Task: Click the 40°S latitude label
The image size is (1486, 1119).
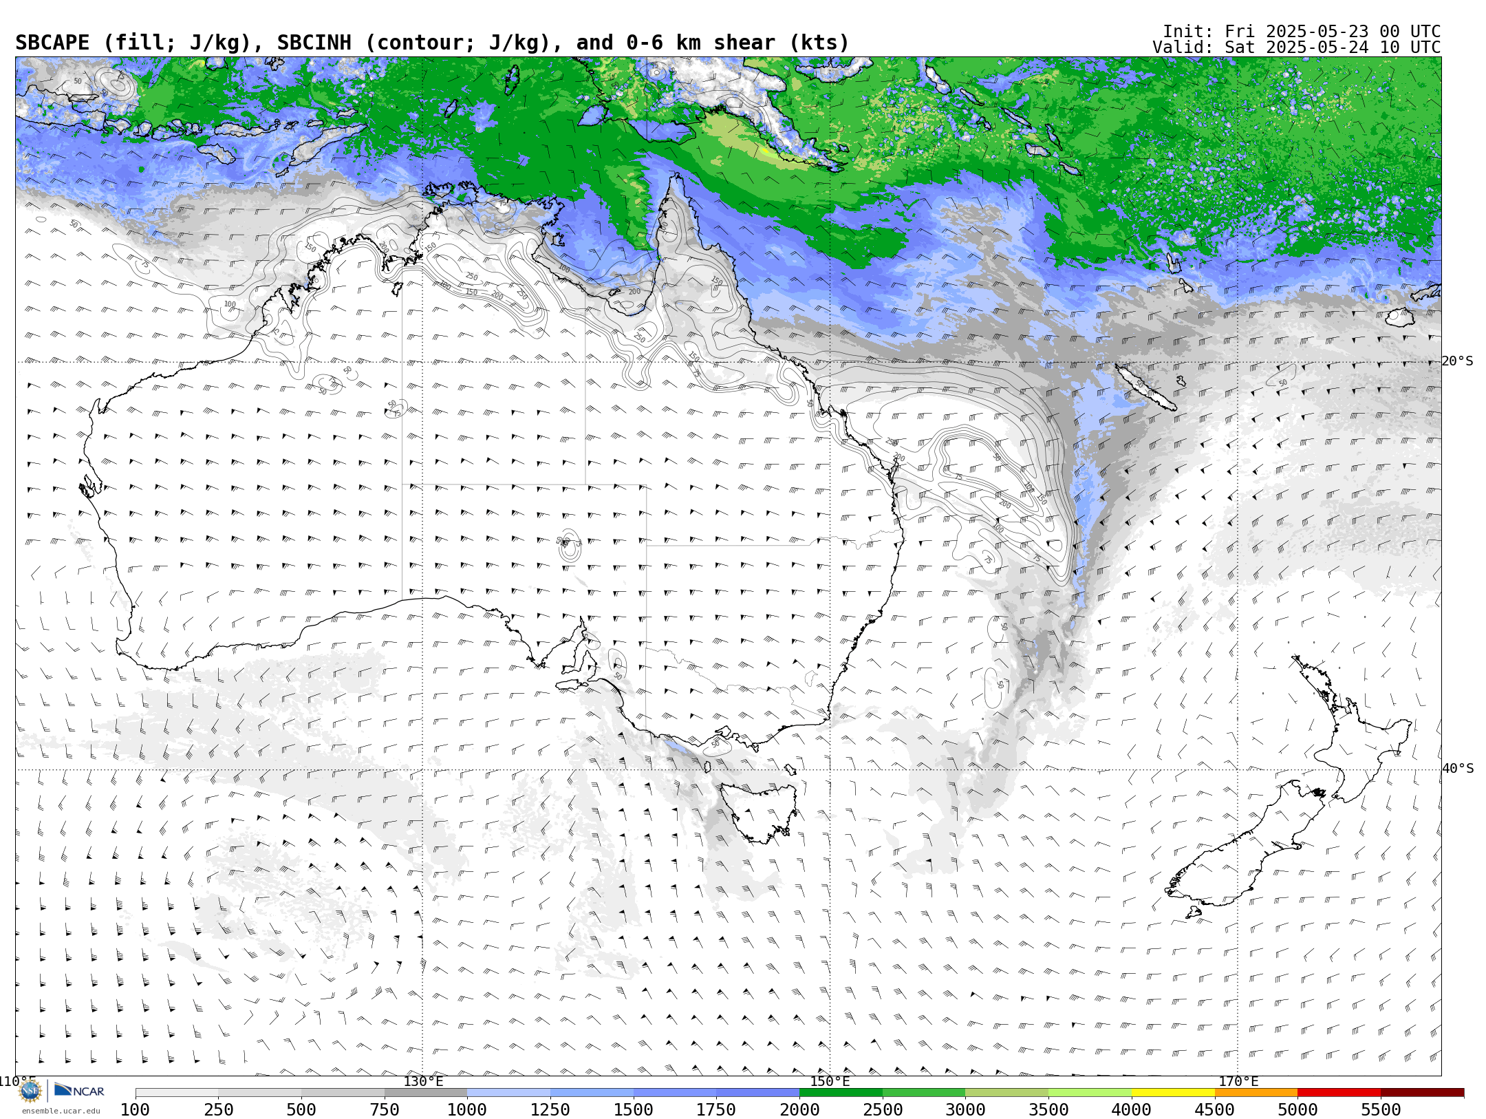Action: 1458,769
